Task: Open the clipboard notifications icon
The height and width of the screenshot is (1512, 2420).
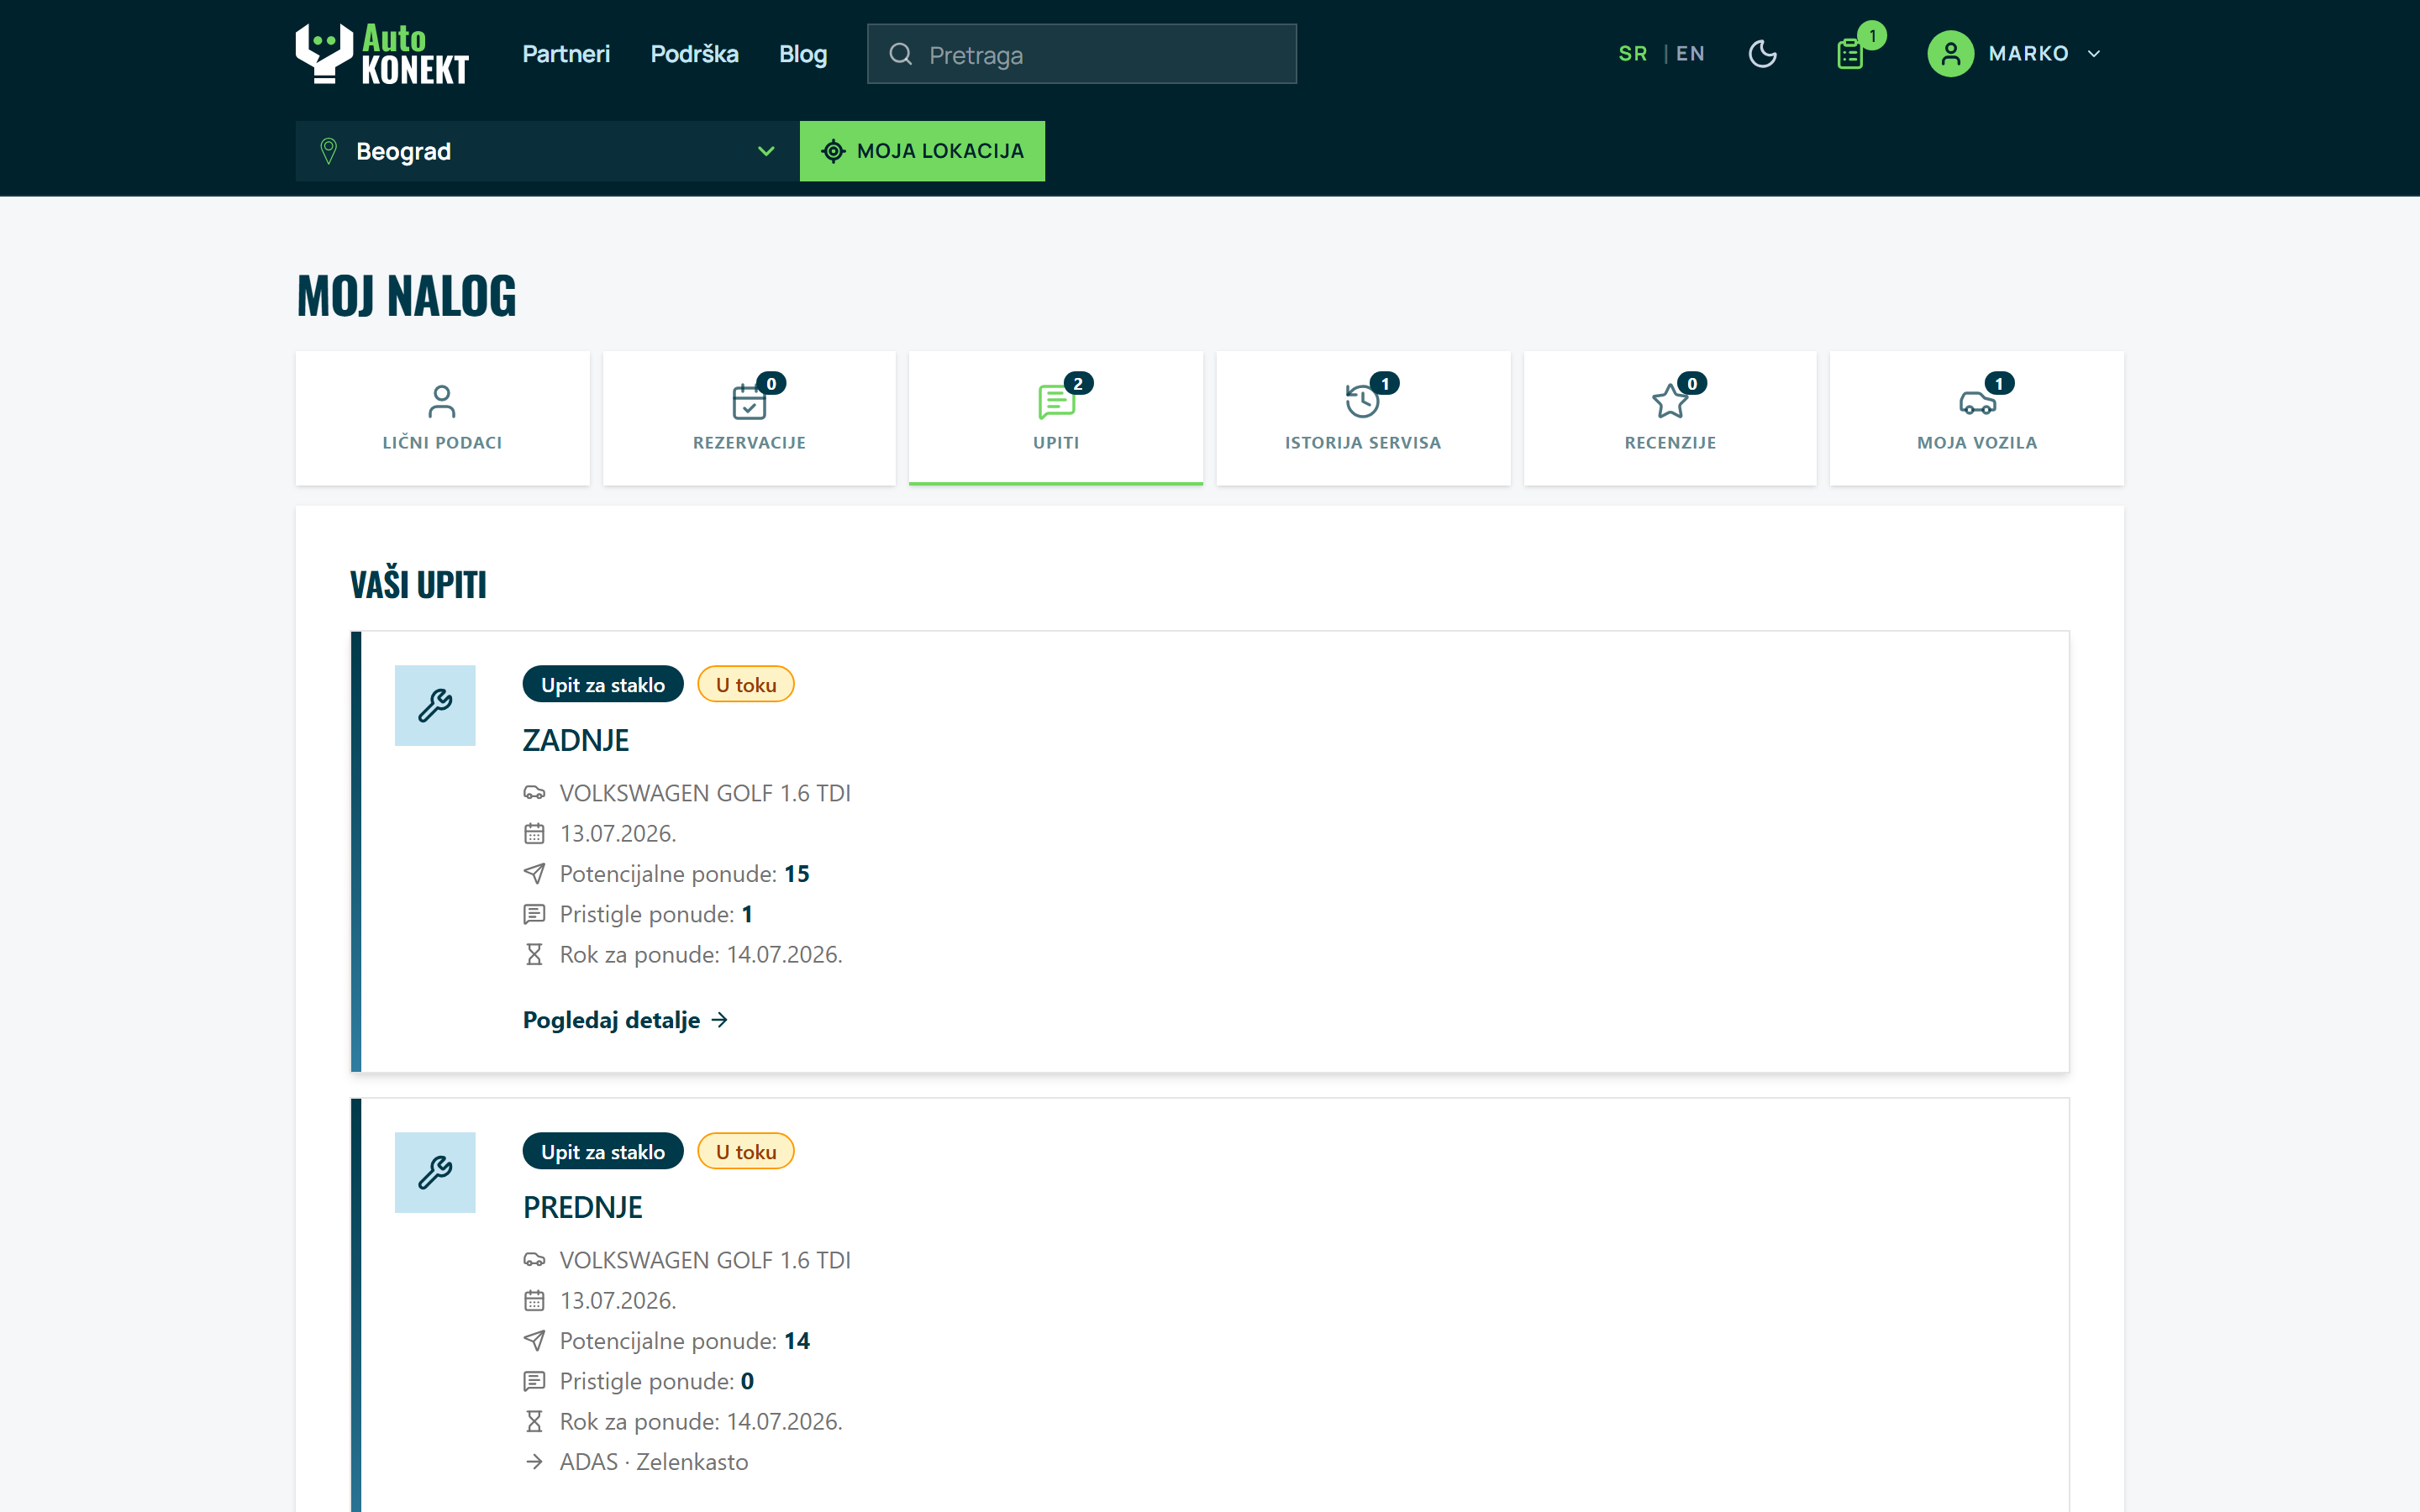Action: coord(1851,54)
